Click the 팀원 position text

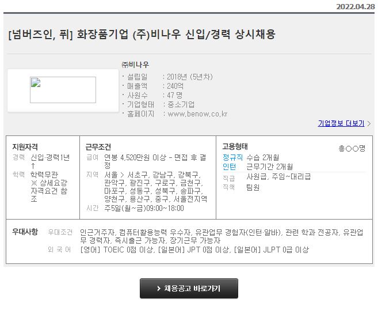(x=253, y=187)
